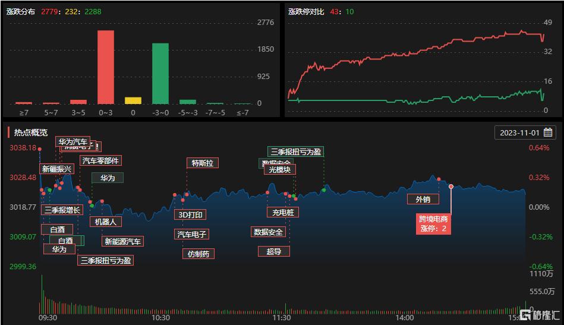The image size is (564, 325).
Task: Click the red 0~3 distribution bar
Action: (x=106, y=67)
